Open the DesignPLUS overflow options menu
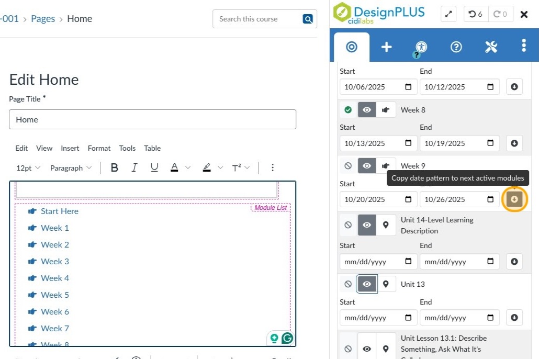539x359 pixels. (x=524, y=47)
